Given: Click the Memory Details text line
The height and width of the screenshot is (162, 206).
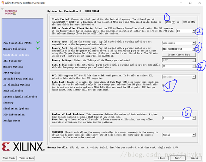Looking at the screenshot, I should click(113, 148).
